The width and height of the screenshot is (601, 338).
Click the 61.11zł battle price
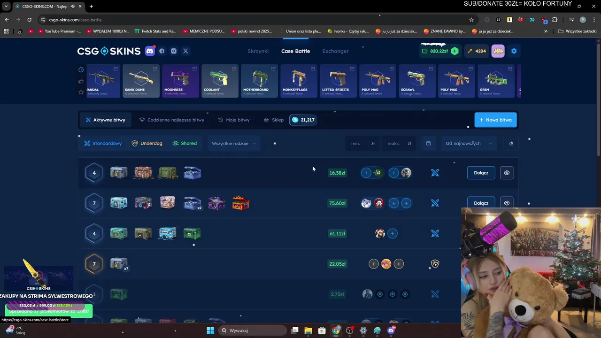pos(337,233)
